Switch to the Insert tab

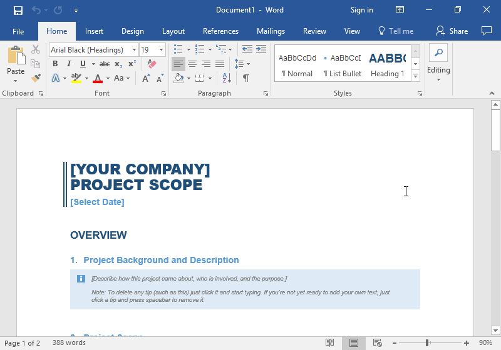(x=94, y=31)
